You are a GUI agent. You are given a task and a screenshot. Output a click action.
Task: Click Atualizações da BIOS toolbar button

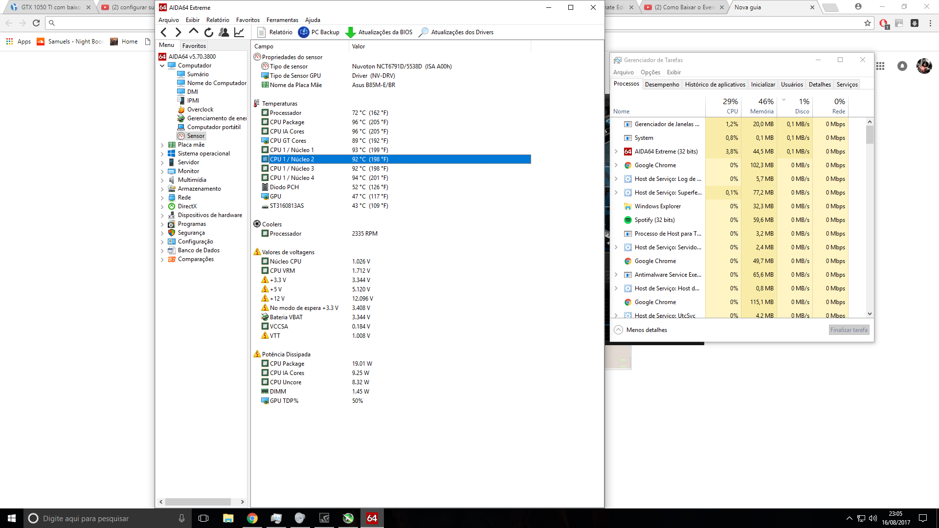point(379,32)
